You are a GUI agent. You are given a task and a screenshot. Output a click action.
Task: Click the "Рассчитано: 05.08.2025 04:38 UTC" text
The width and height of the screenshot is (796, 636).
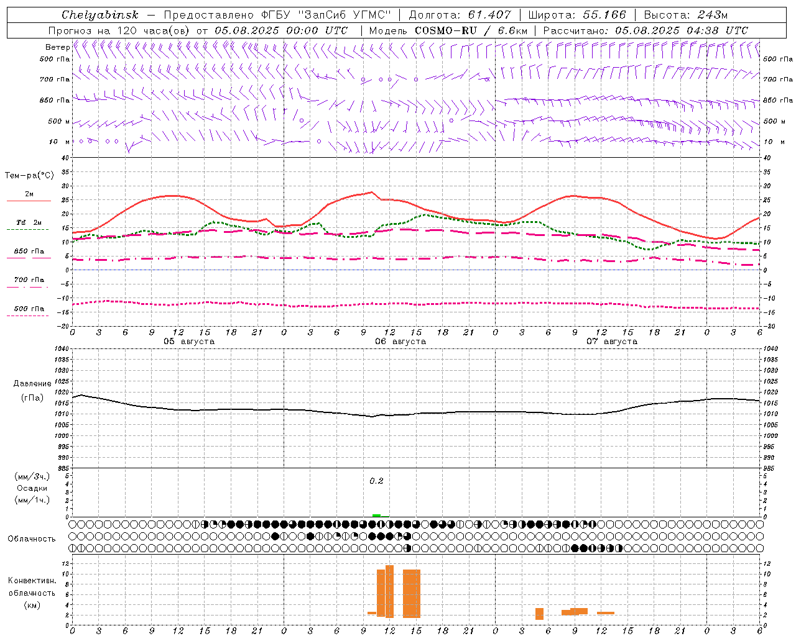(x=646, y=30)
